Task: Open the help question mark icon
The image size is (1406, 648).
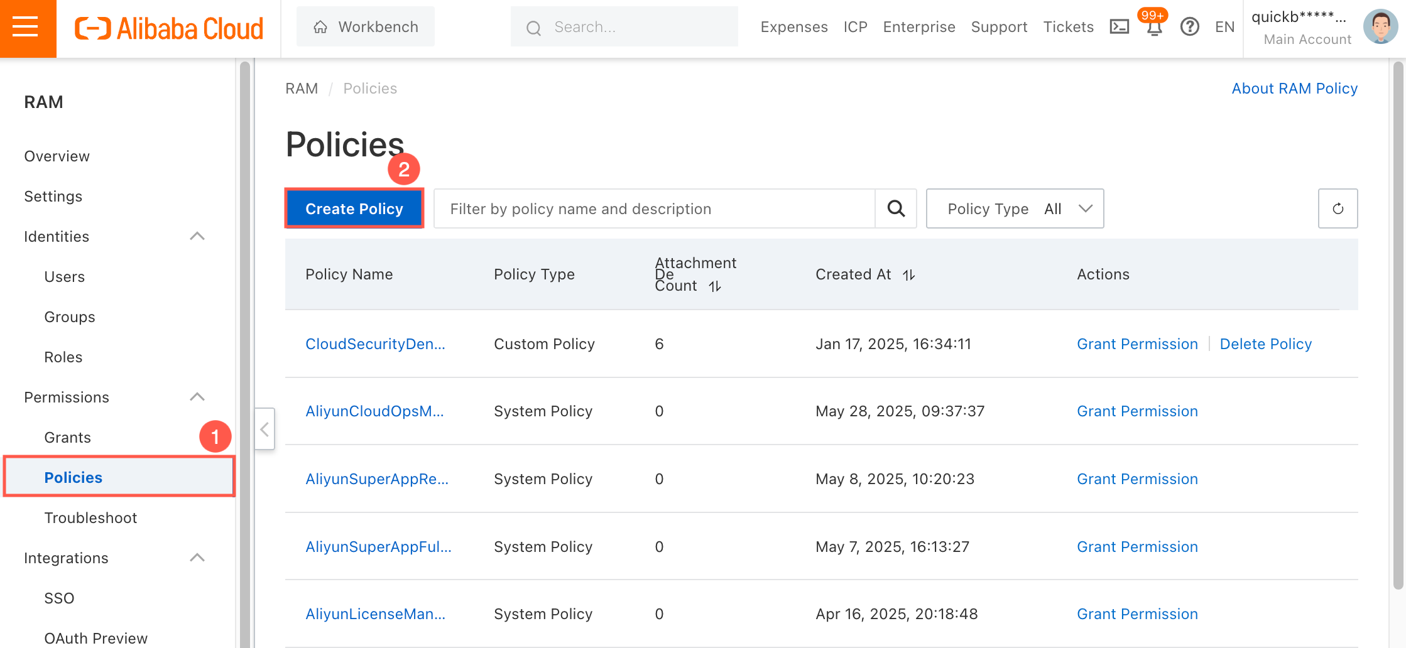Action: [1189, 27]
